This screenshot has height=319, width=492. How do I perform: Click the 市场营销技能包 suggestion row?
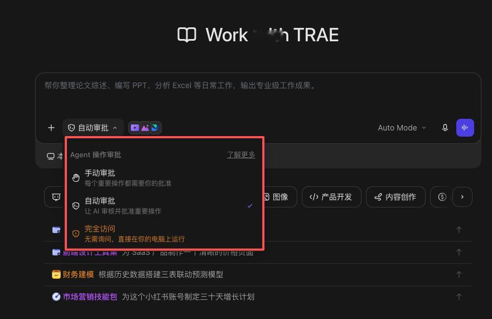click(258, 297)
